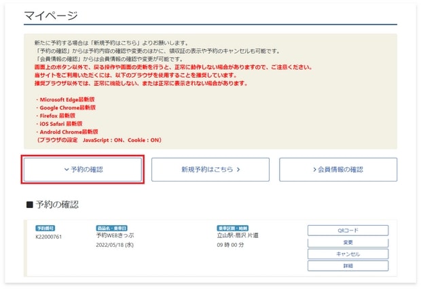This screenshot has height=289, width=421.
Task: Expand the 予約の確認 button
Action: 83,169
